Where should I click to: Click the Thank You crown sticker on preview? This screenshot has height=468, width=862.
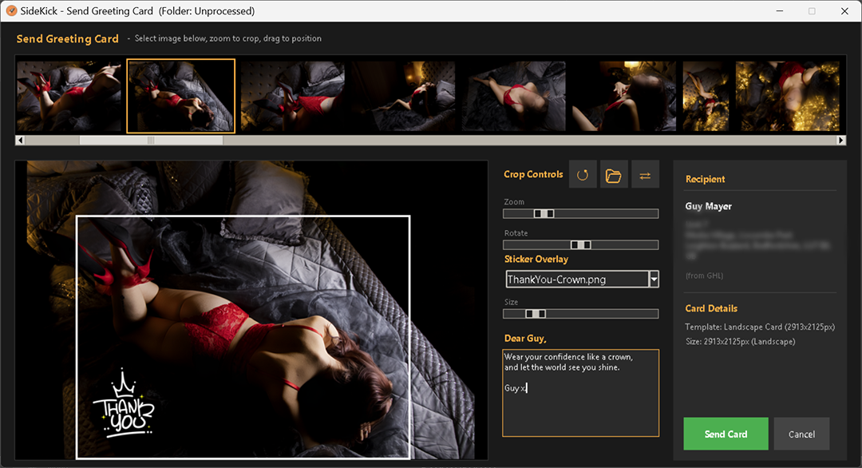click(x=123, y=404)
